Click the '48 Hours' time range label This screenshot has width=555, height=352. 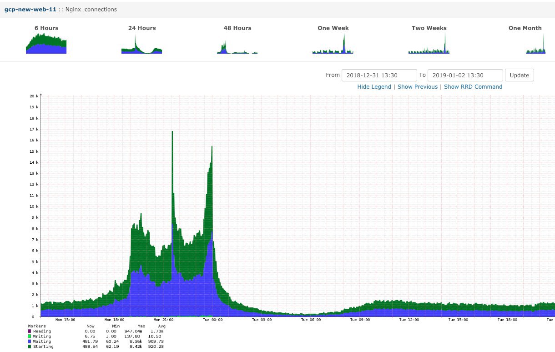tap(237, 28)
